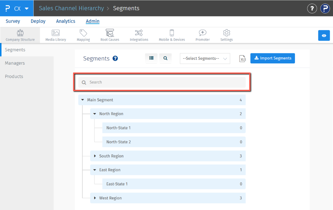Open the Select Segments dropdown
Image resolution: width=333 pixels, height=210 pixels.
(x=205, y=59)
